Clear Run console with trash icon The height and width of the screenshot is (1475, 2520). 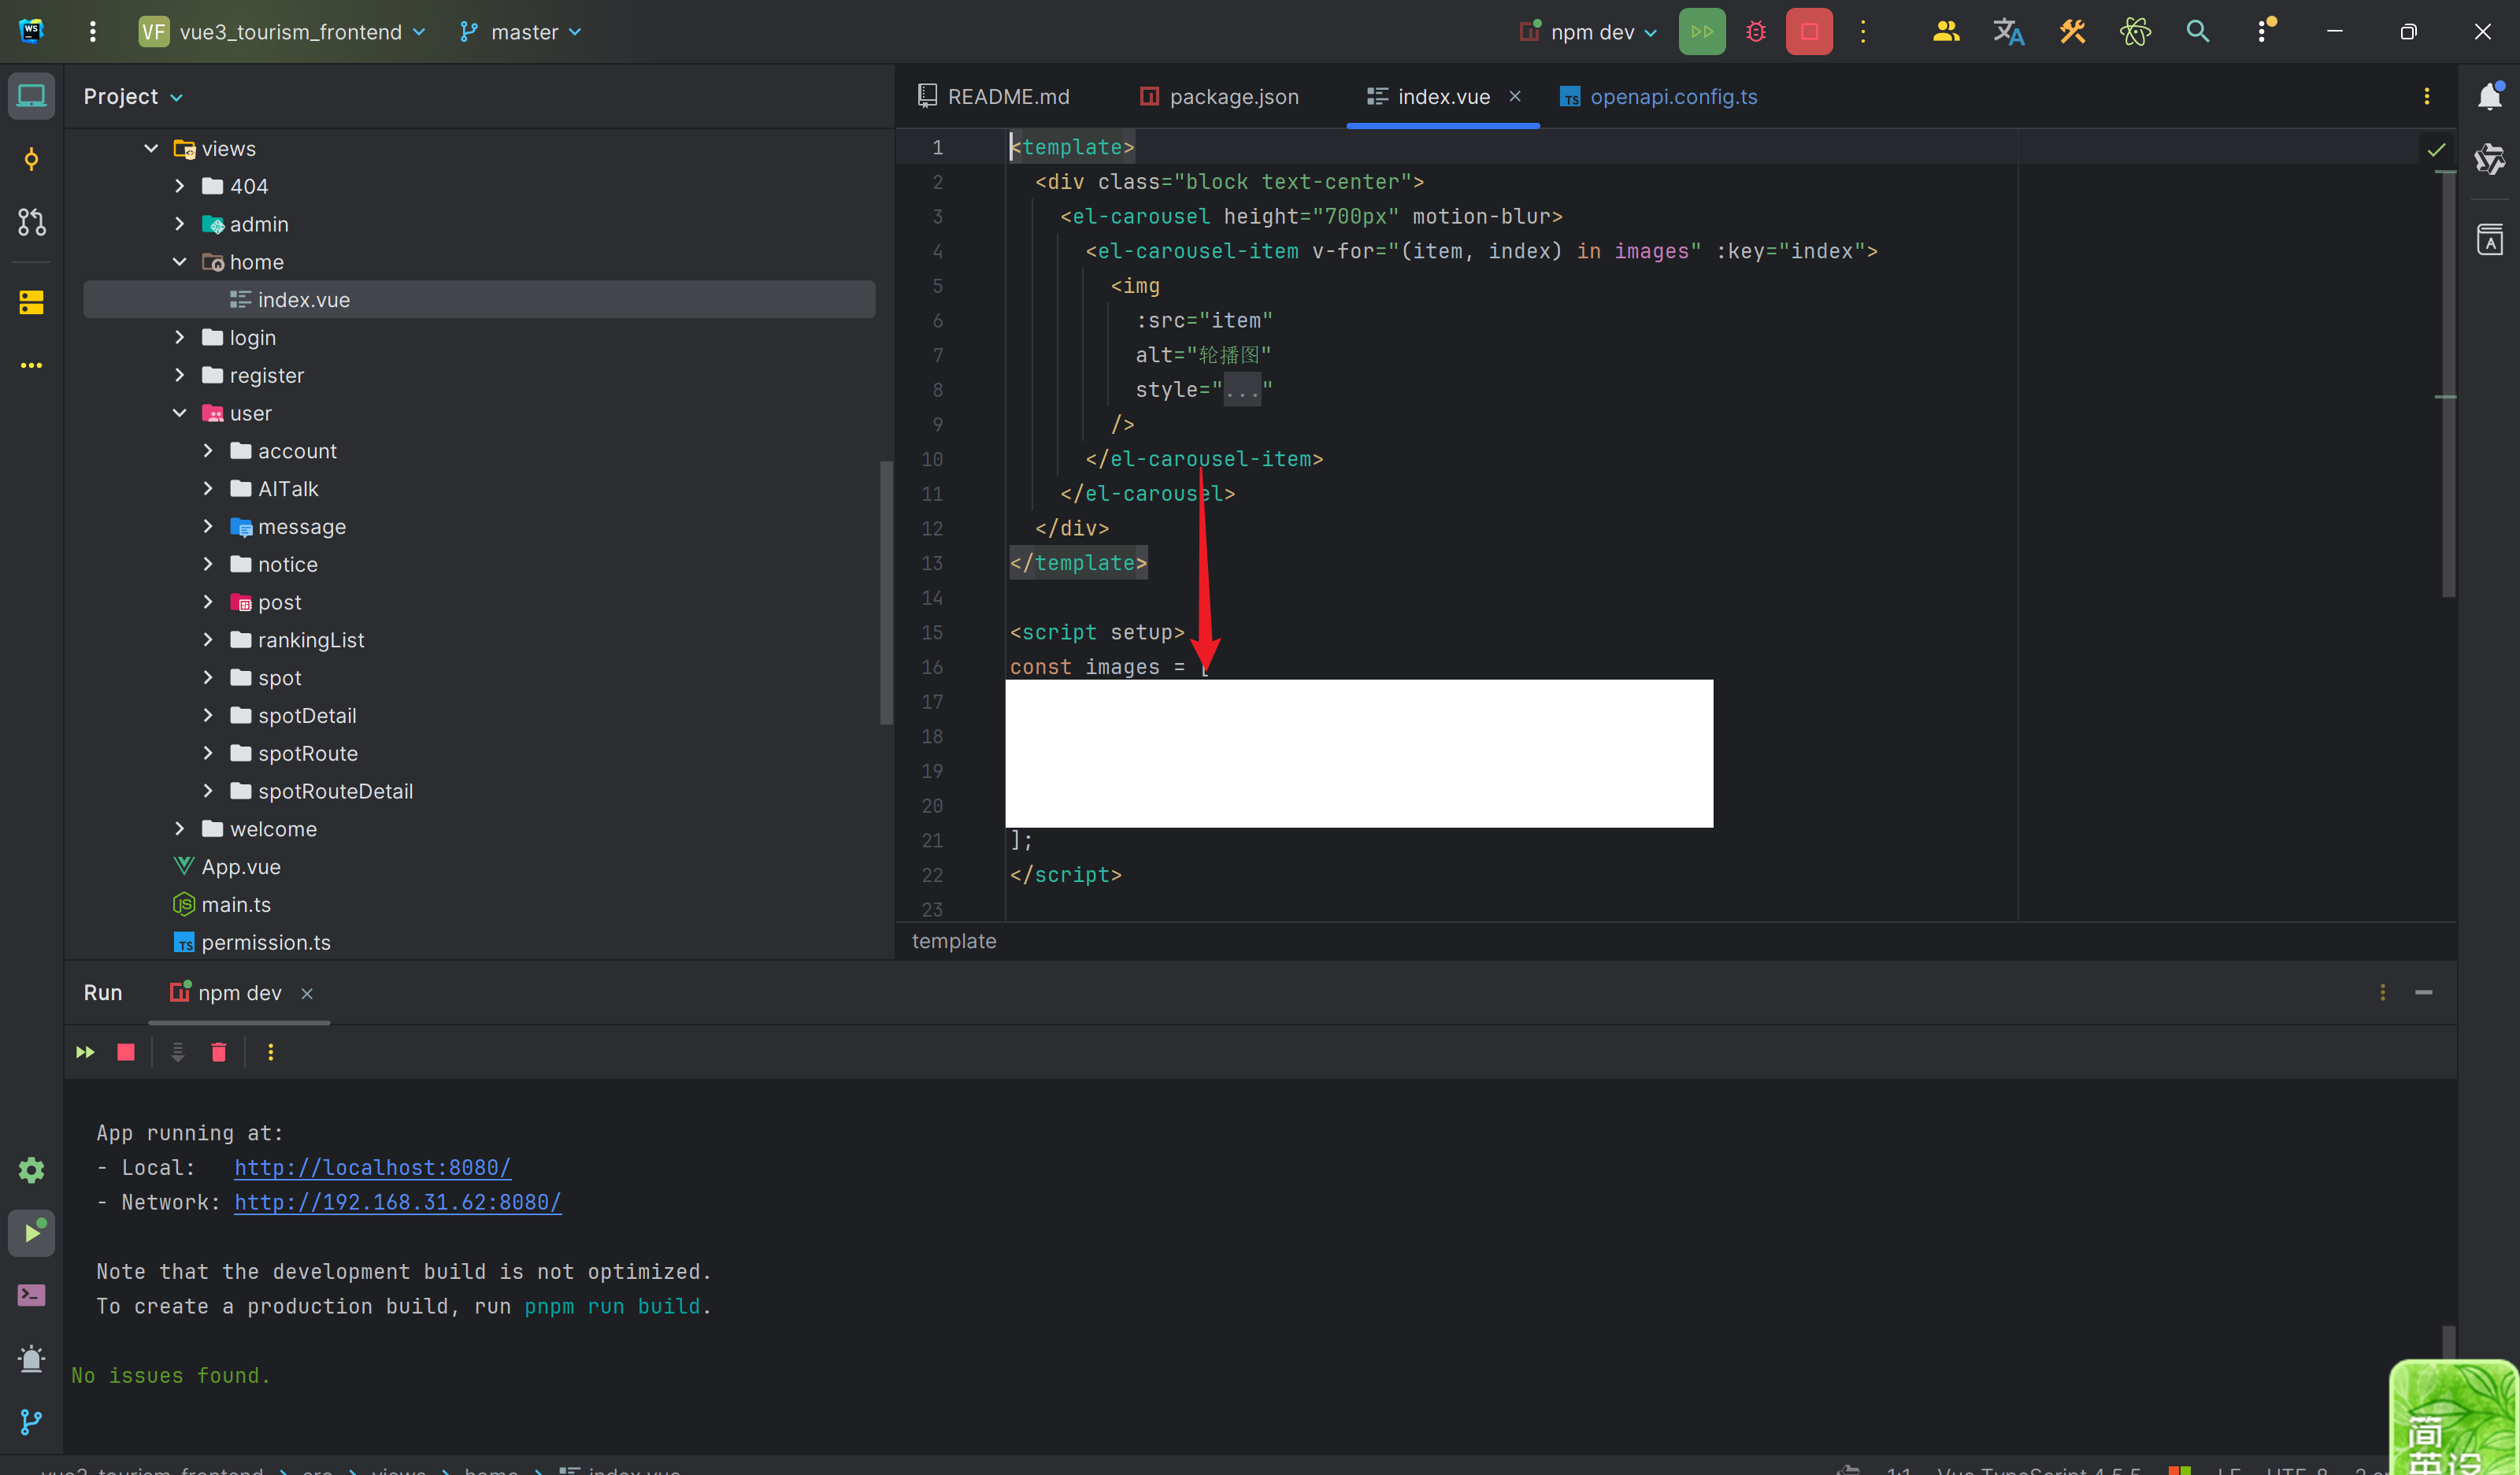(x=219, y=1052)
